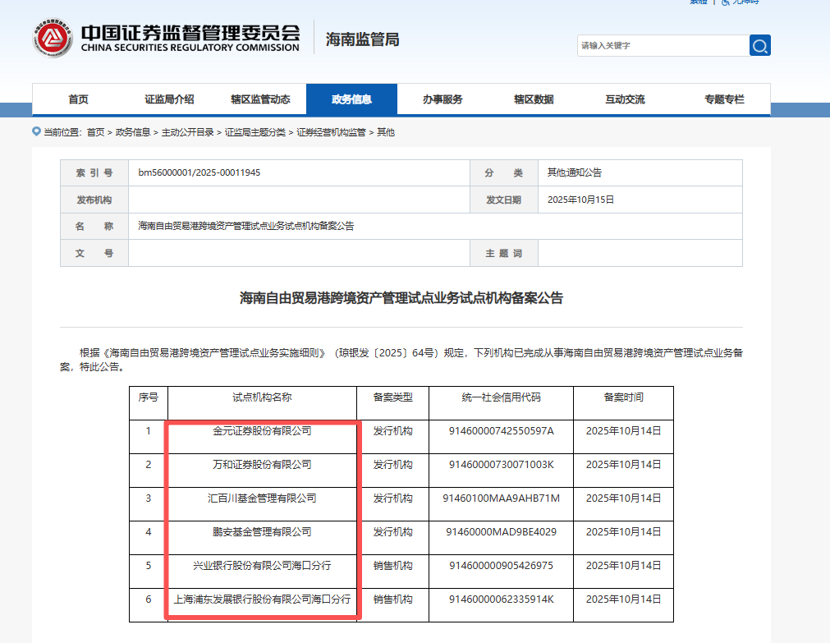
Task: Switch to the 辖区数据 tab
Action: coord(534,99)
